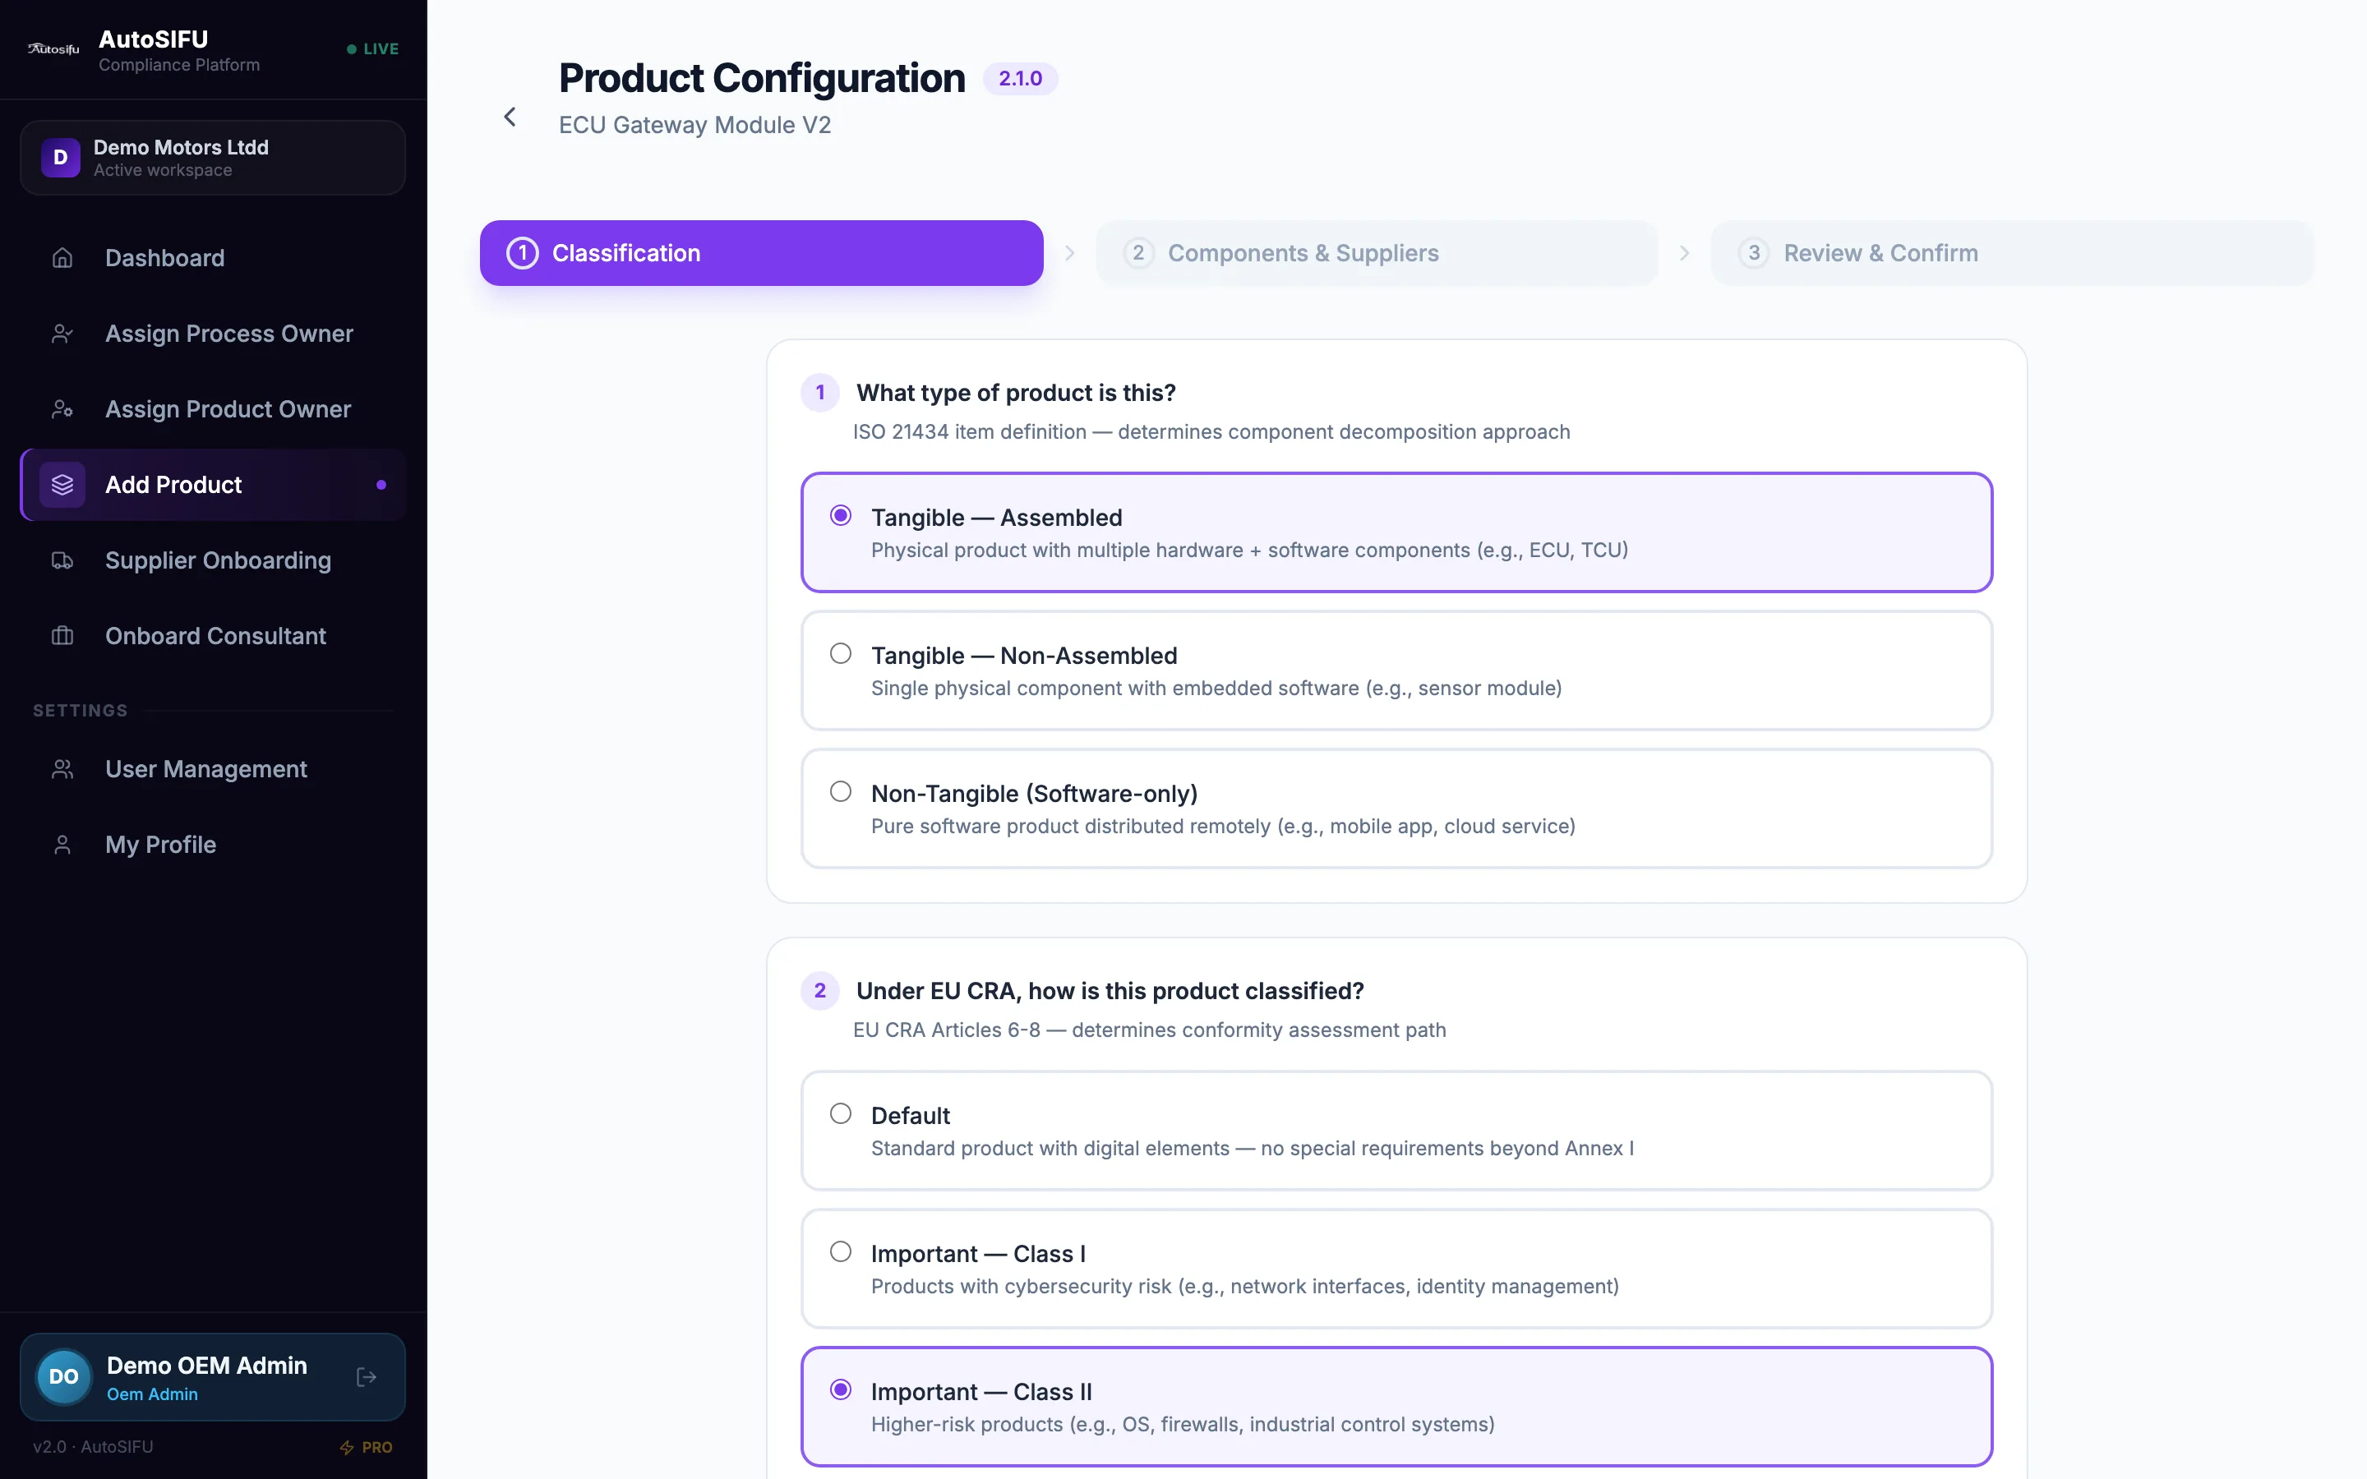Viewport: 2367px width, 1479px height.
Task: Click the step 3 circle in Review & Confirm
Action: (x=1754, y=253)
